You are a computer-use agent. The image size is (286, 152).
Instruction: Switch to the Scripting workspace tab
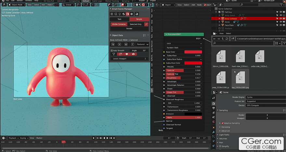point(125,1)
